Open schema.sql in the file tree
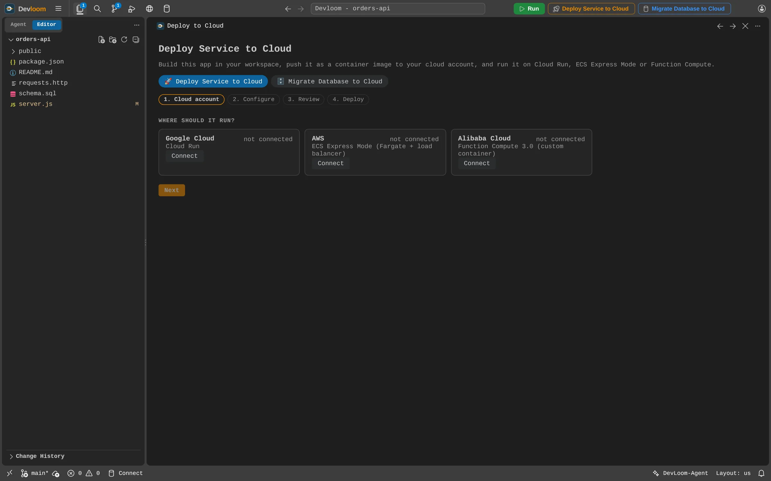The width and height of the screenshot is (771, 481). click(73, 93)
